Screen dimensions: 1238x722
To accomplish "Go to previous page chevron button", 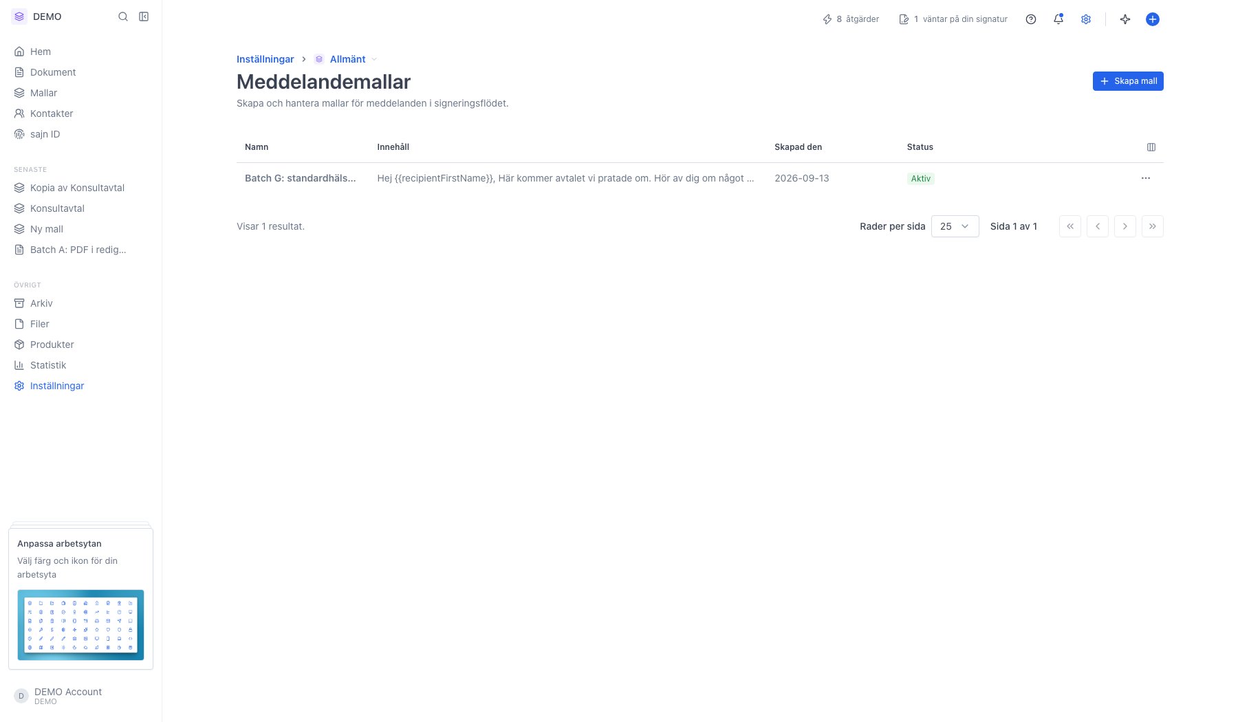I will 1098,226.
